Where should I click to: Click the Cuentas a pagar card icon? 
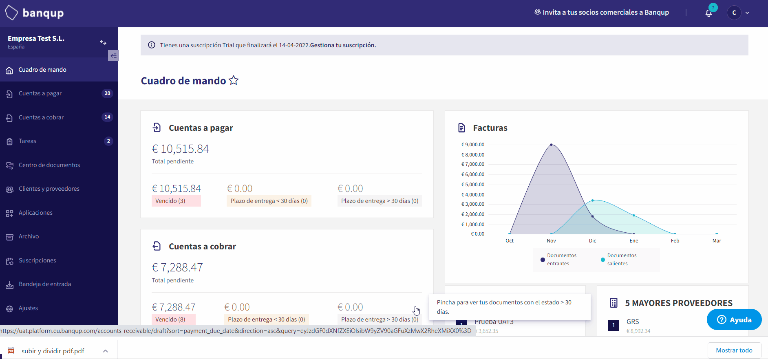[x=157, y=128]
